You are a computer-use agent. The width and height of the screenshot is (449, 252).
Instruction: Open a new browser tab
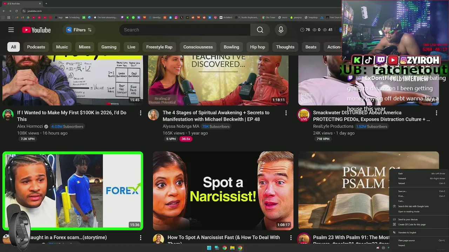(x=46, y=3)
